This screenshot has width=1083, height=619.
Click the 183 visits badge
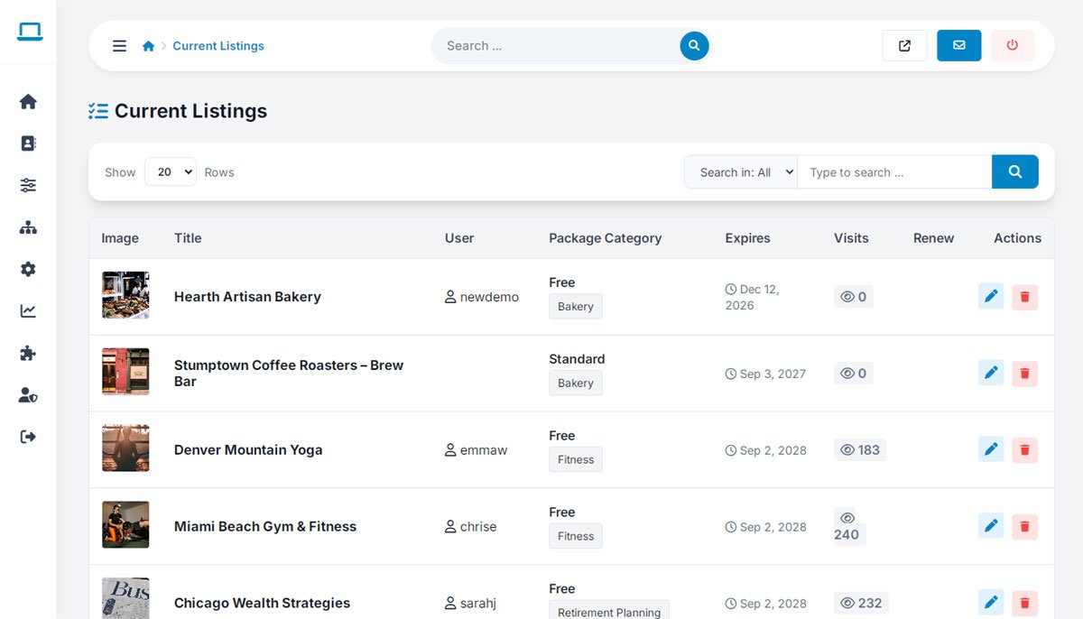(x=860, y=449)
